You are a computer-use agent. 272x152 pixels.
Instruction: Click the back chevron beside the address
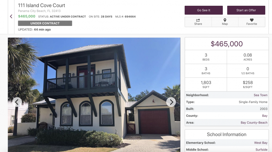(11, 17)
